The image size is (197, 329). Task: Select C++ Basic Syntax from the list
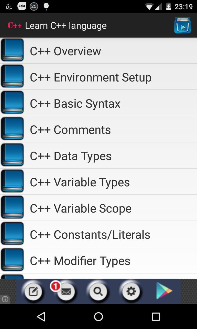(x=75, y=103)
